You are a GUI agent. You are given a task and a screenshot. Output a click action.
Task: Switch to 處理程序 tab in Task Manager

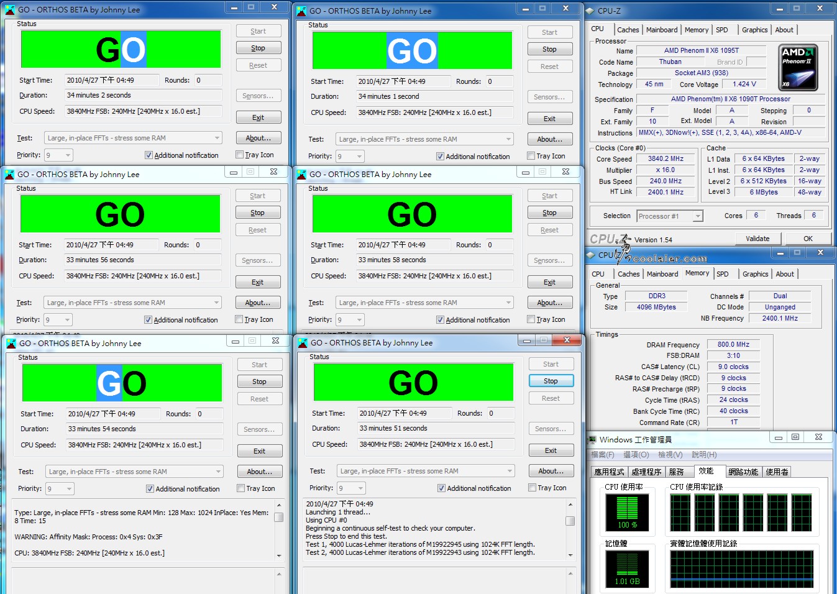pyautogui.click(x=646, y=472)
